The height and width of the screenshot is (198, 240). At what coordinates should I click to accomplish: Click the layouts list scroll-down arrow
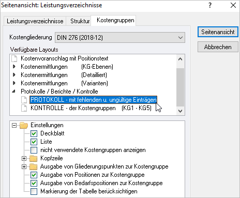(x=181, y=111)
